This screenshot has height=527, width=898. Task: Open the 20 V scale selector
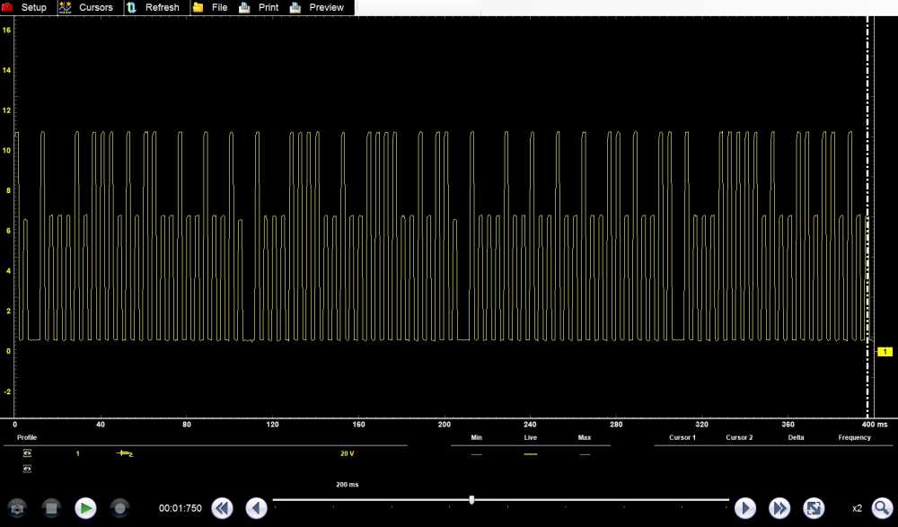347,453
